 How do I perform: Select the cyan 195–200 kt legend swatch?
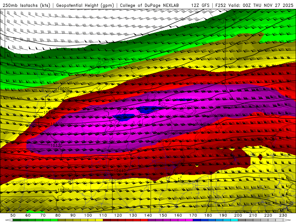tap(234, 220)
